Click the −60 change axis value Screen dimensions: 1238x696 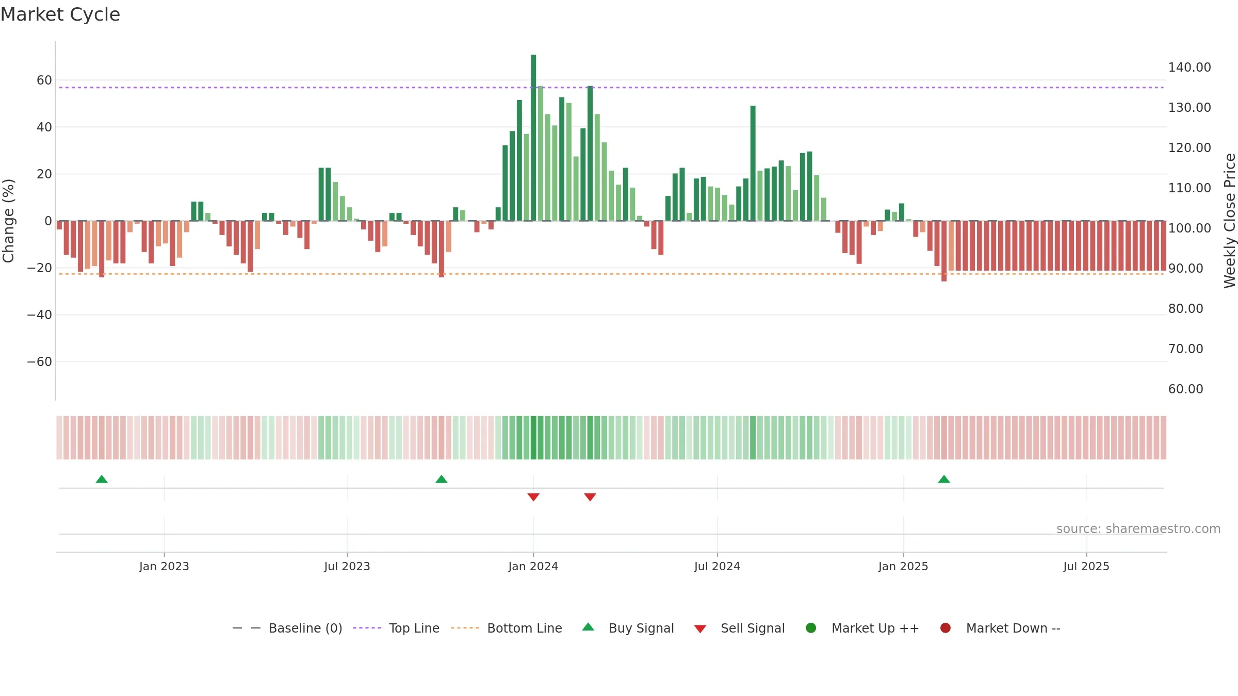(x=40, y=362)
